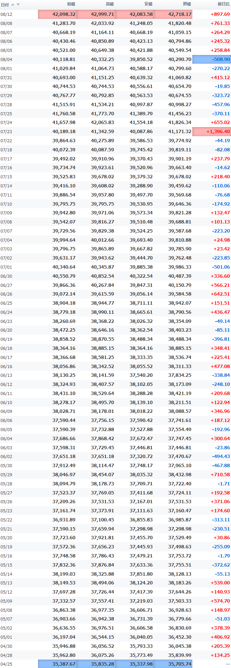This screenshot has height=668, width=231.
Task: Click the 日付 column header
Action: click(x=5, y=5)
